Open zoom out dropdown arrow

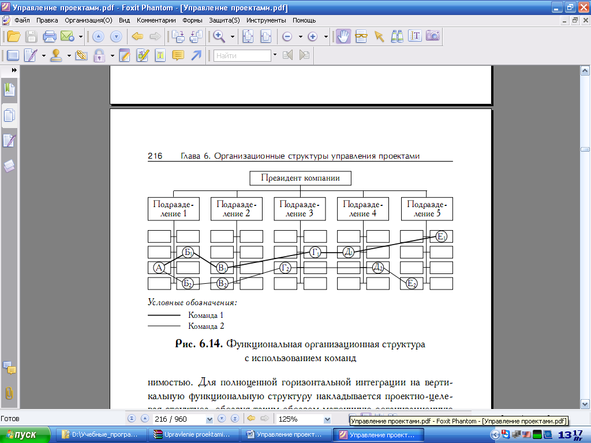click(x=300, y=36)
